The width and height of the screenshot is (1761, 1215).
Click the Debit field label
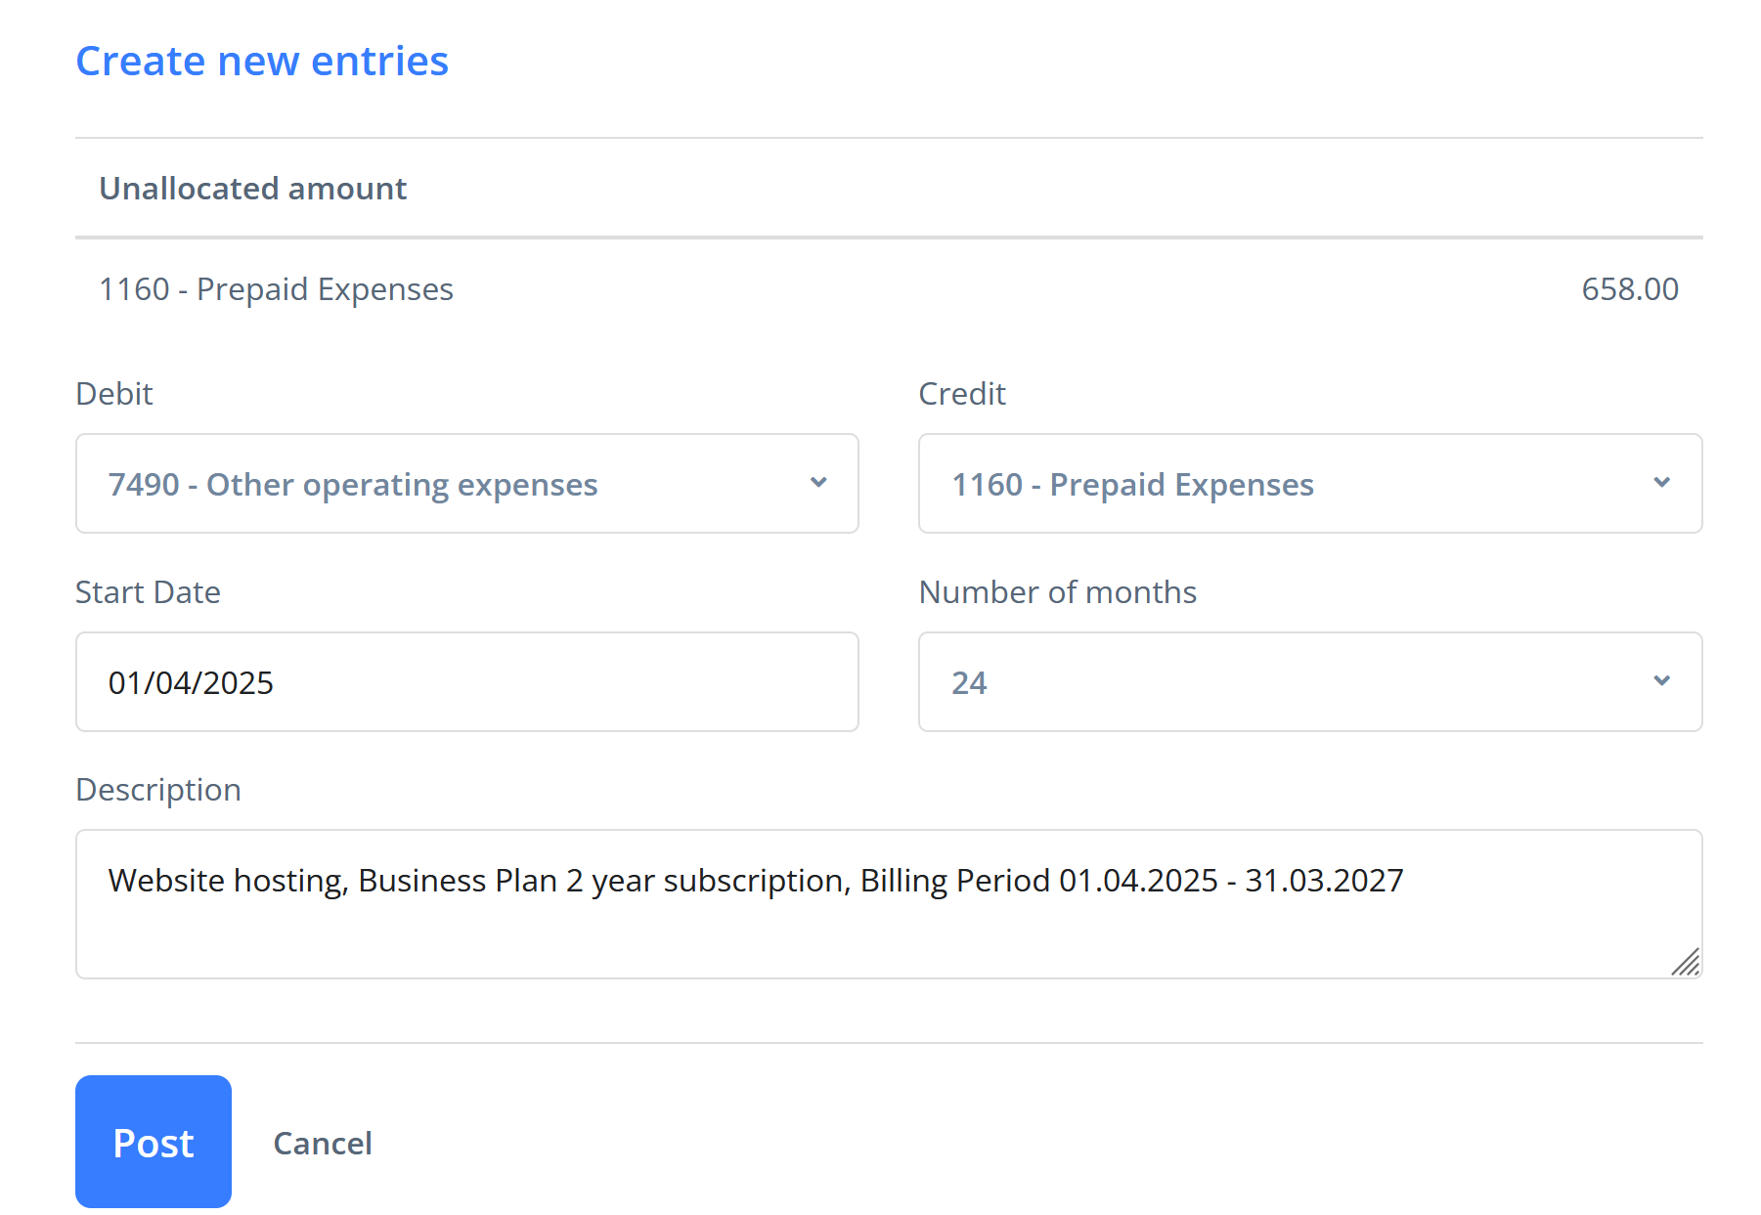coord(114,393)
